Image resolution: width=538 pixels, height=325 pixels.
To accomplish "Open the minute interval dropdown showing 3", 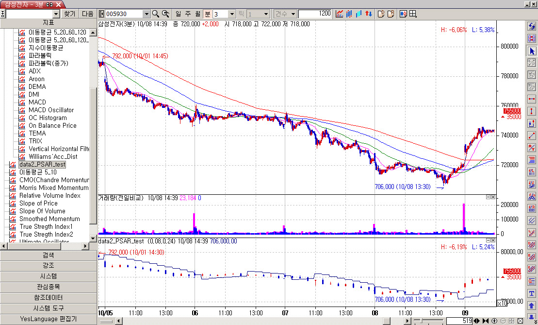I will (x=231, y=14).
